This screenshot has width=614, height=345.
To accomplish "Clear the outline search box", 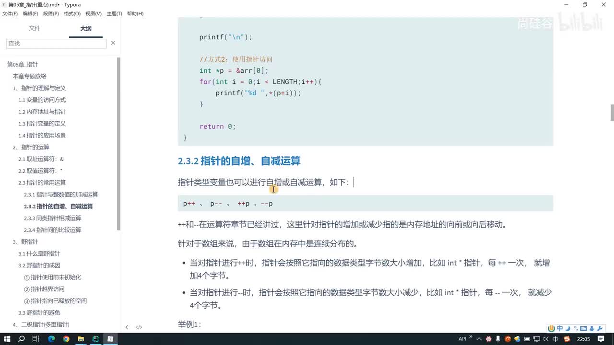I will point(113,43).
